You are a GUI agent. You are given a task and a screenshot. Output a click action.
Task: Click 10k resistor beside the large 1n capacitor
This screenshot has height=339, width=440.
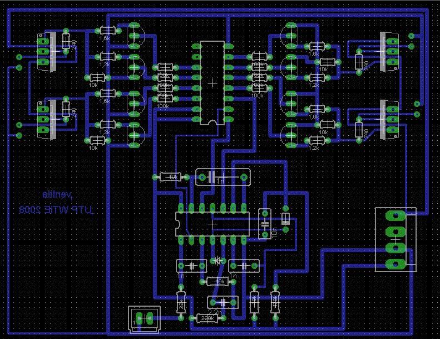(x=170, y=177)
